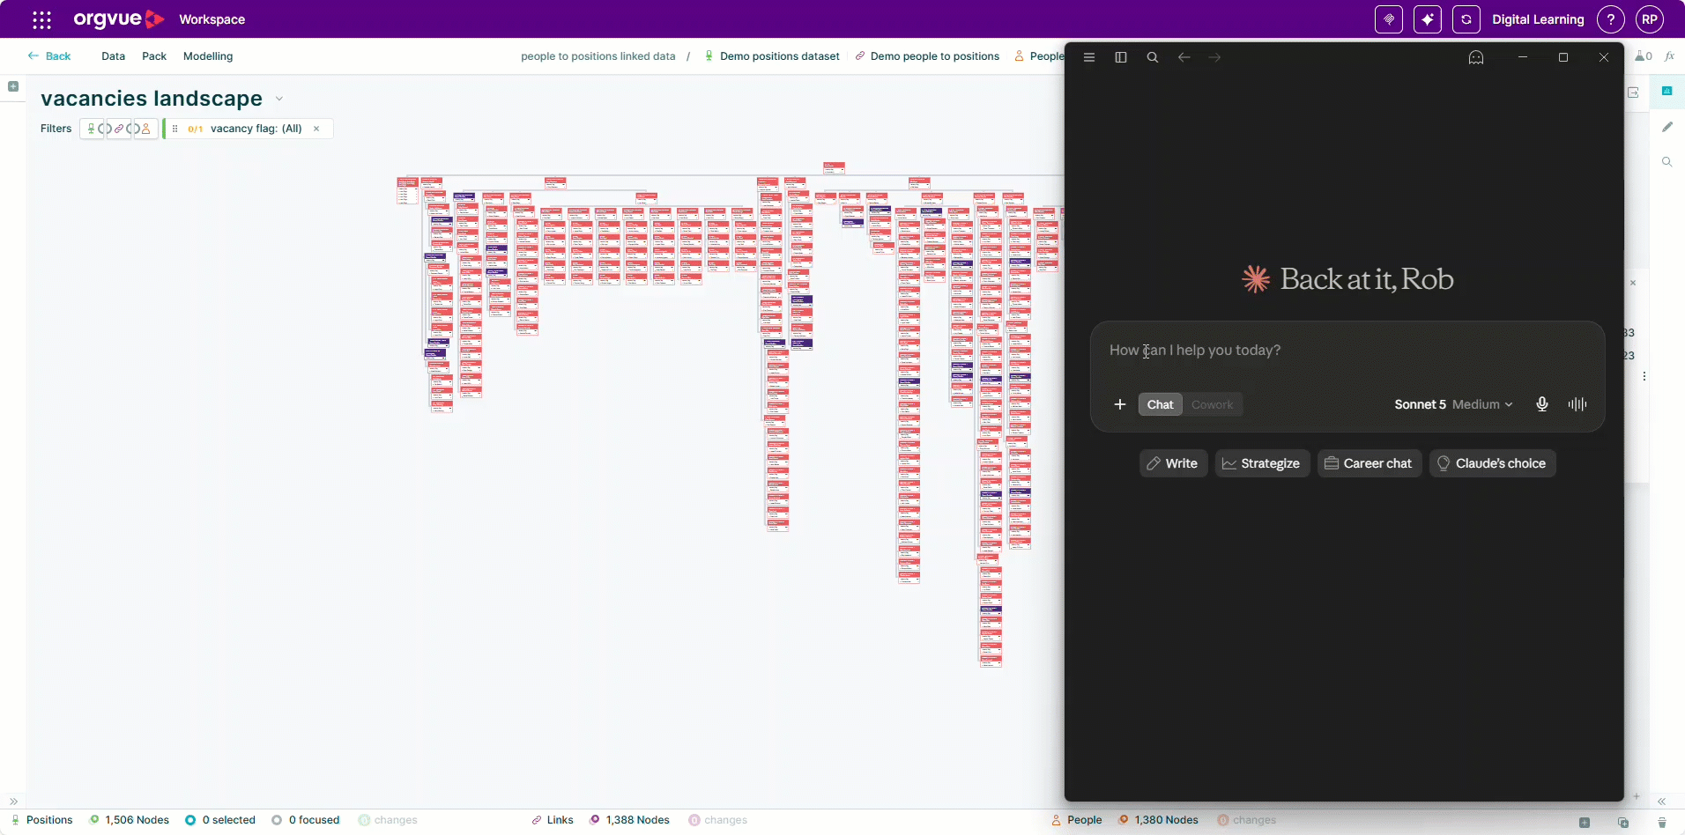Open the Orgvue app launcher grid
Viewport: 1685px width, 835px height.
(x=41, y=19)
